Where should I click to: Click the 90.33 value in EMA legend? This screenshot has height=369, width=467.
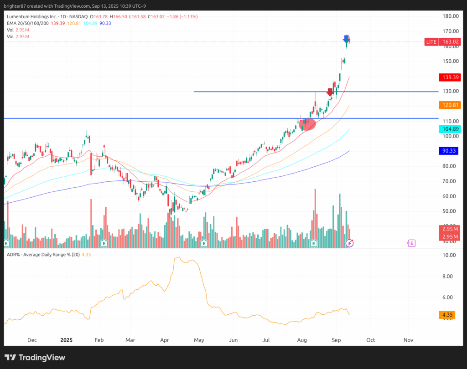[105, 23]
